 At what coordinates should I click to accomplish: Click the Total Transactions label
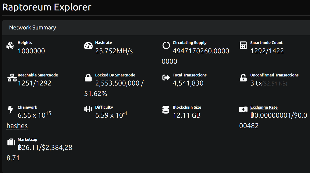190,75
